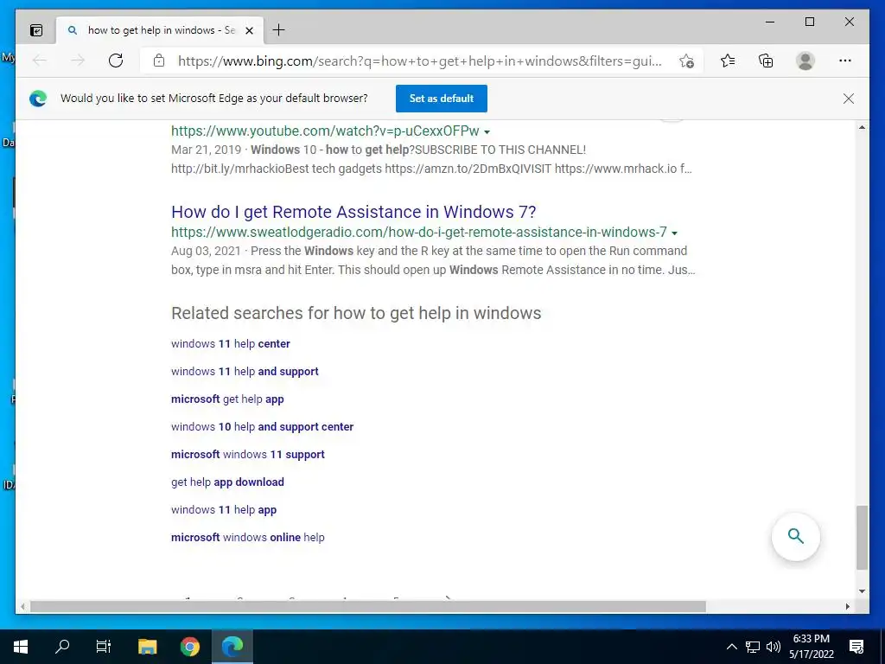Add this page to favorites star icon
This screenshot has height=664, width=885.
pyautogui.click(x=686, y=61)
